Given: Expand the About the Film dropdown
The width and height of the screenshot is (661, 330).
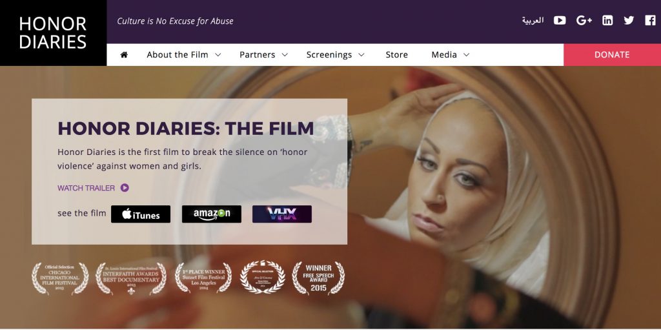Looking at the screenshot, I should [184, 55].
